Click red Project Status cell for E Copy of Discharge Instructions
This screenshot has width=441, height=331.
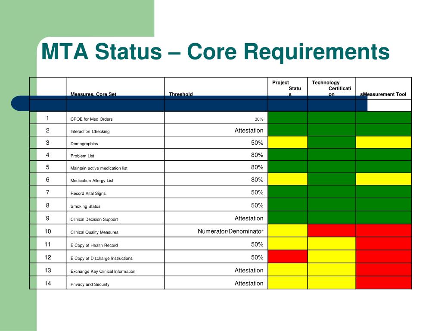288,257
